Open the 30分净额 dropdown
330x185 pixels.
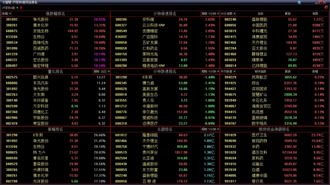pos(228,14)
